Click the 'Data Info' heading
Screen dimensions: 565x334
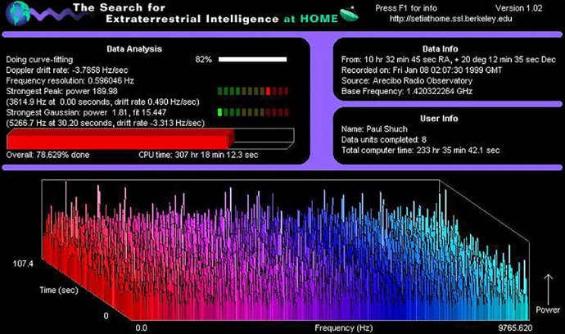(440, 49)
